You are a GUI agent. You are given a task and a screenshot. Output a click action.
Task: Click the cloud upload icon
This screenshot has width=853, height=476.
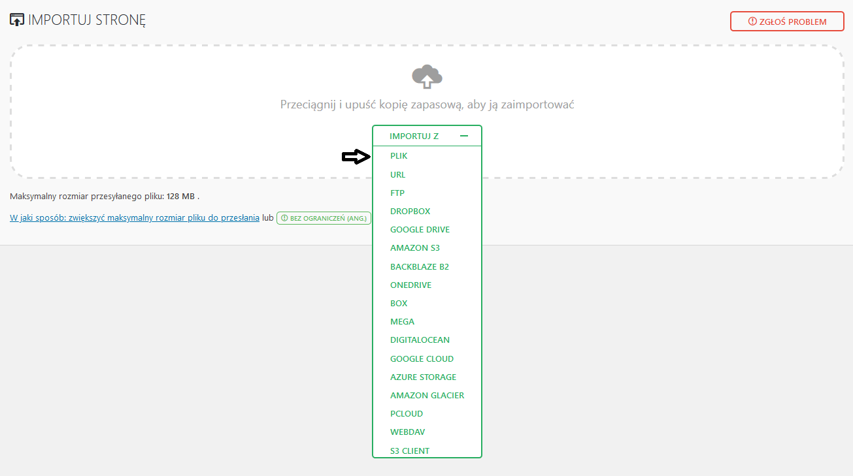427,77
